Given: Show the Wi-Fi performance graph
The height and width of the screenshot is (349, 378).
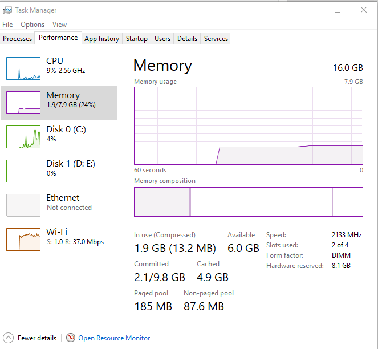Looking at the screenshot, I should coord(23,240).
